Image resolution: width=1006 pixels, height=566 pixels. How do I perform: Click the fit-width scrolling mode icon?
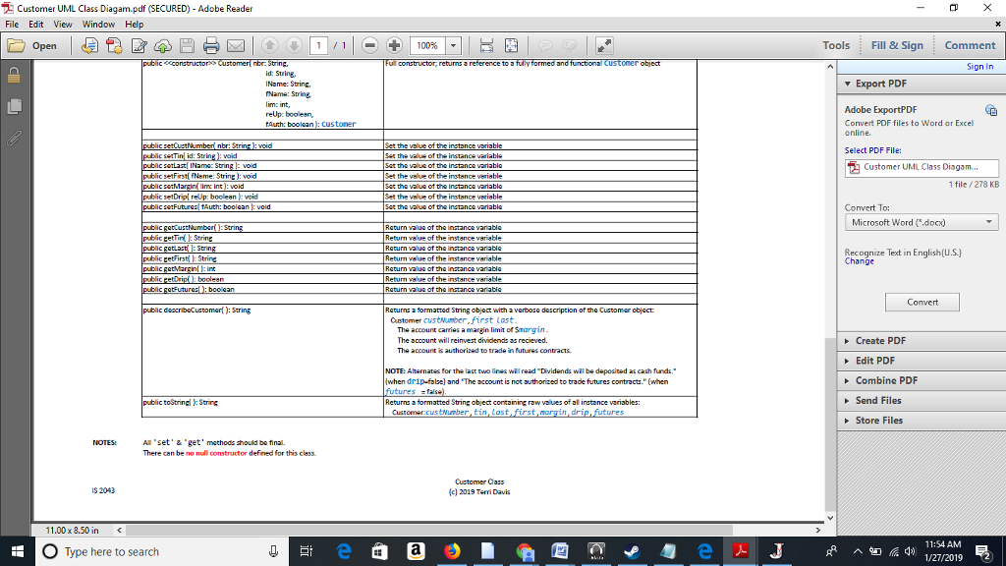click(486, 45)
